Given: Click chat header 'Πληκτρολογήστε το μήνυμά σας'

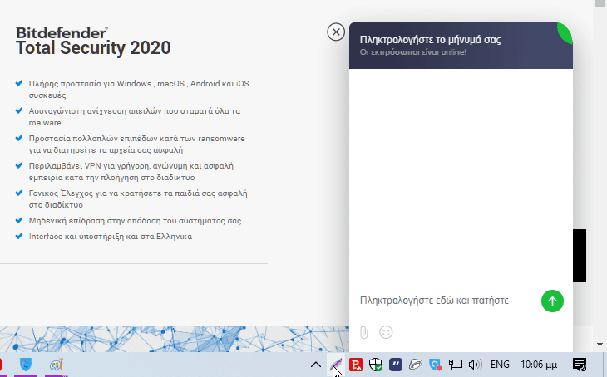Looking at the screenshot, I should (x=430, y=40).
